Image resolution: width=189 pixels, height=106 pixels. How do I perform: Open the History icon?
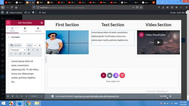(17, 96)
